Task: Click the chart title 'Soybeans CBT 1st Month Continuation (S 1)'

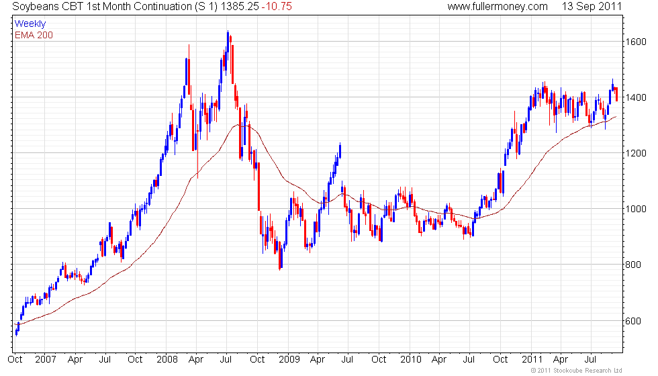Action: tap(115, 6)
